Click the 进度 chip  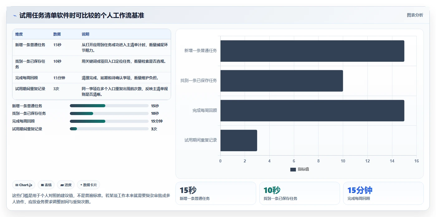(x=66, y=185)
